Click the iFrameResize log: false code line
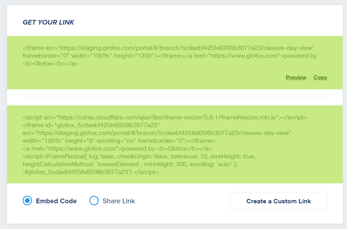Screen dimensions: 347x229 click(x=139, y=156)
